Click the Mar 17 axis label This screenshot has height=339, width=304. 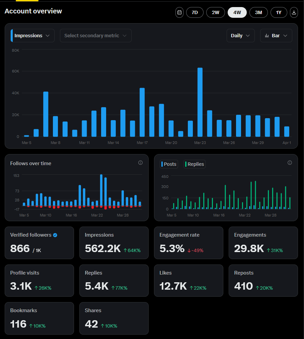142,143
